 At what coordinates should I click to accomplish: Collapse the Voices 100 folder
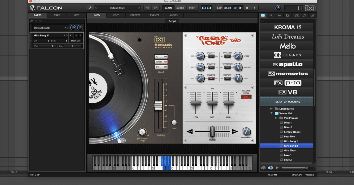(x=271, y=113)
